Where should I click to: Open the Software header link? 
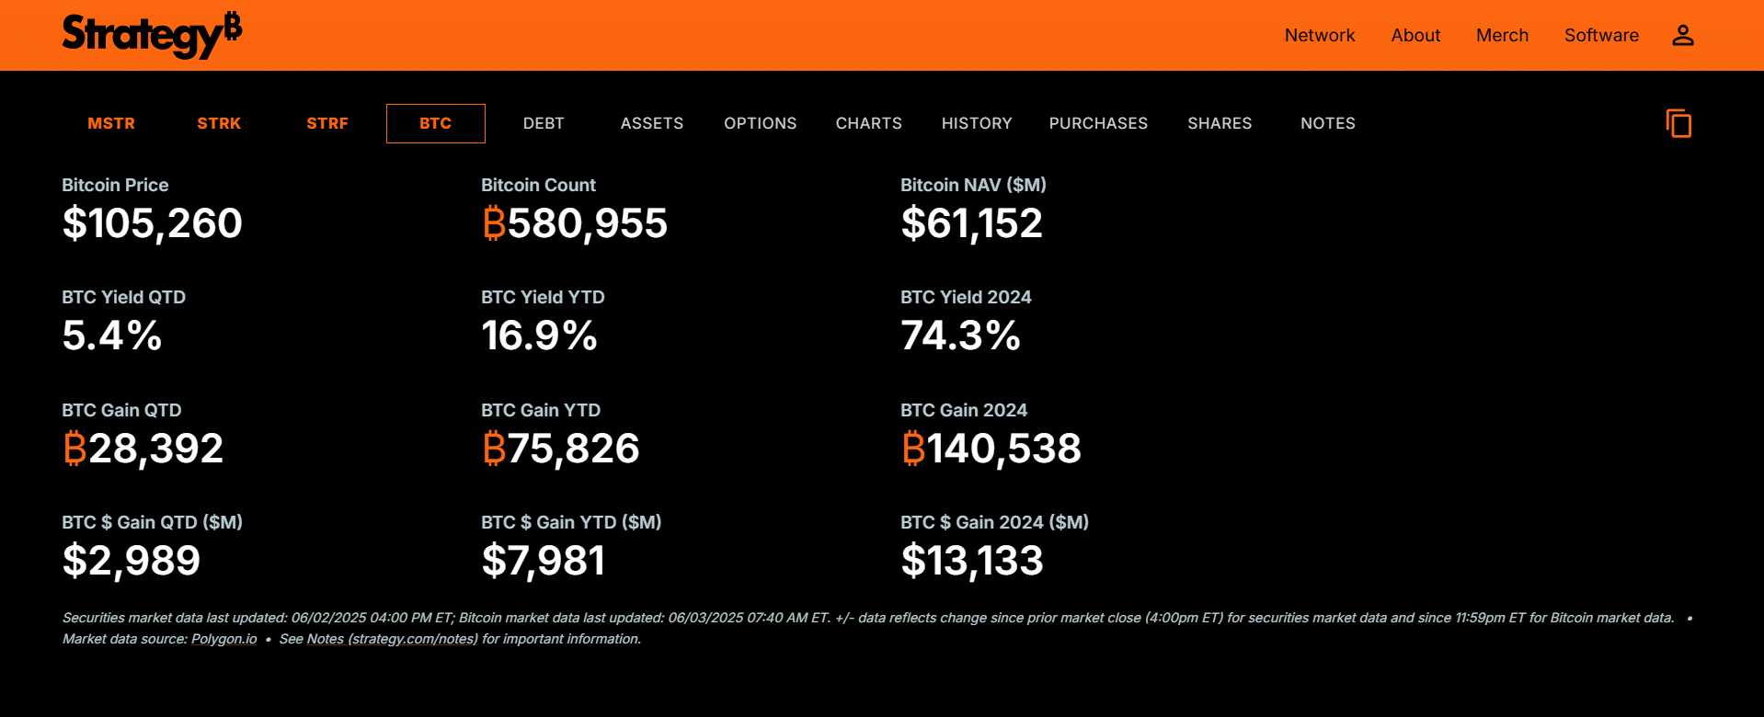1601,35
